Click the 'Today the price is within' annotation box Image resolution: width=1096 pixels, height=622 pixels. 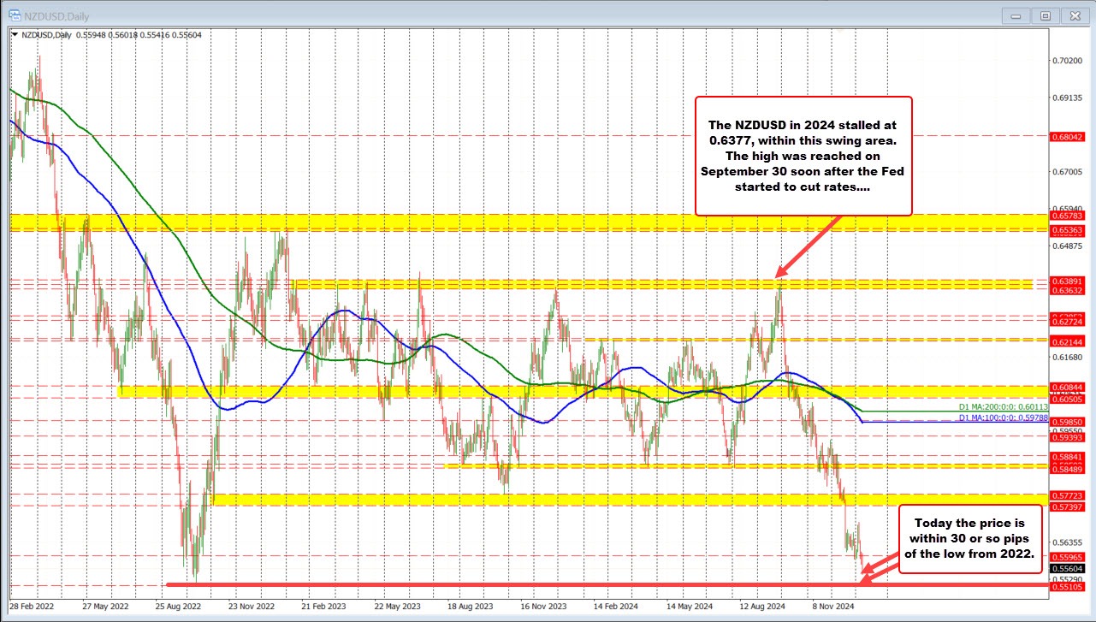coord(969,537)
